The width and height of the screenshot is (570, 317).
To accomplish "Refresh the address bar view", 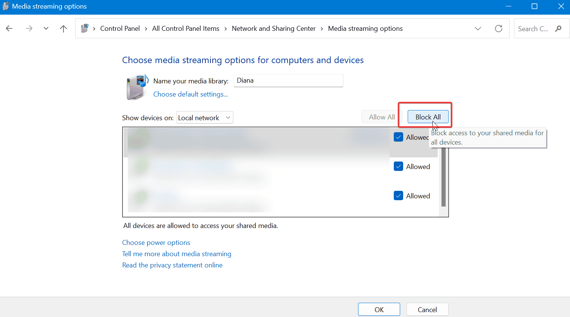I will pyautogui.click(x=499, y=29).
